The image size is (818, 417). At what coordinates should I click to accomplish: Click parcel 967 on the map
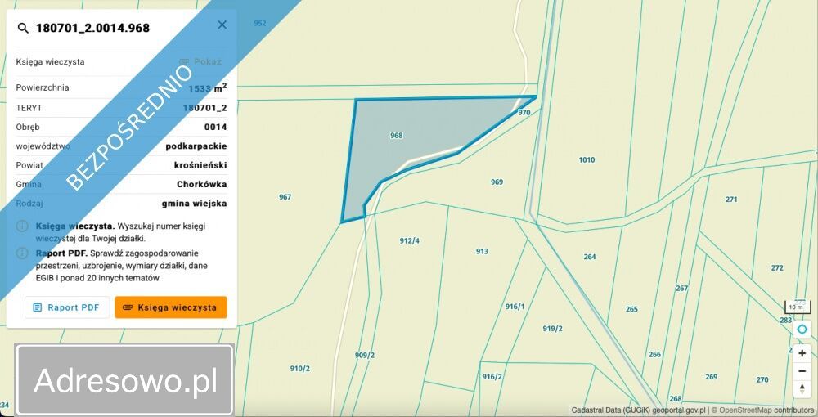[285, 197]
